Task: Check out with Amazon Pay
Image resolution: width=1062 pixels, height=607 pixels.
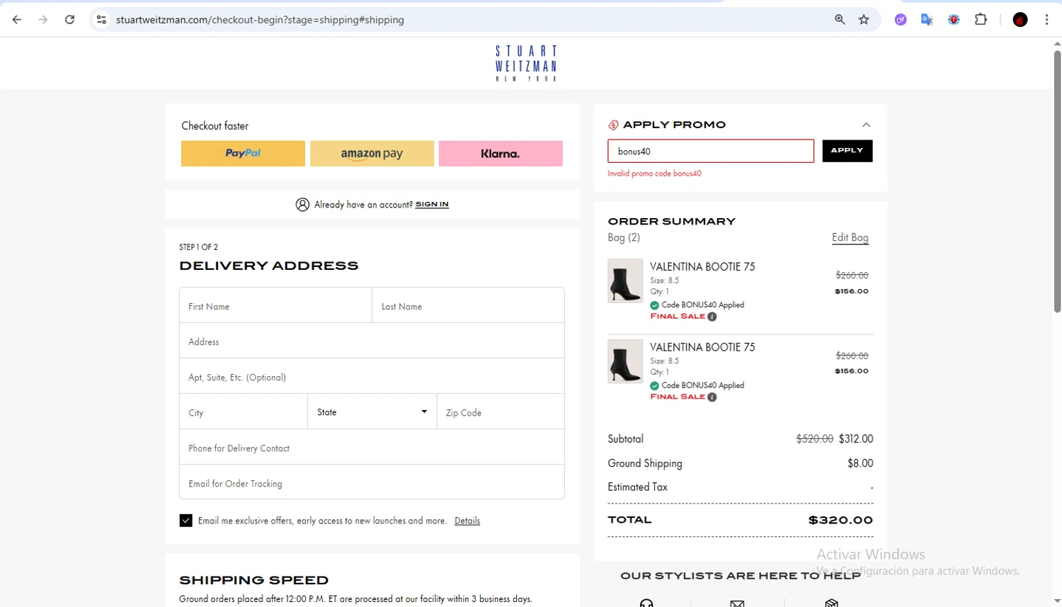Action: [372, 153]
